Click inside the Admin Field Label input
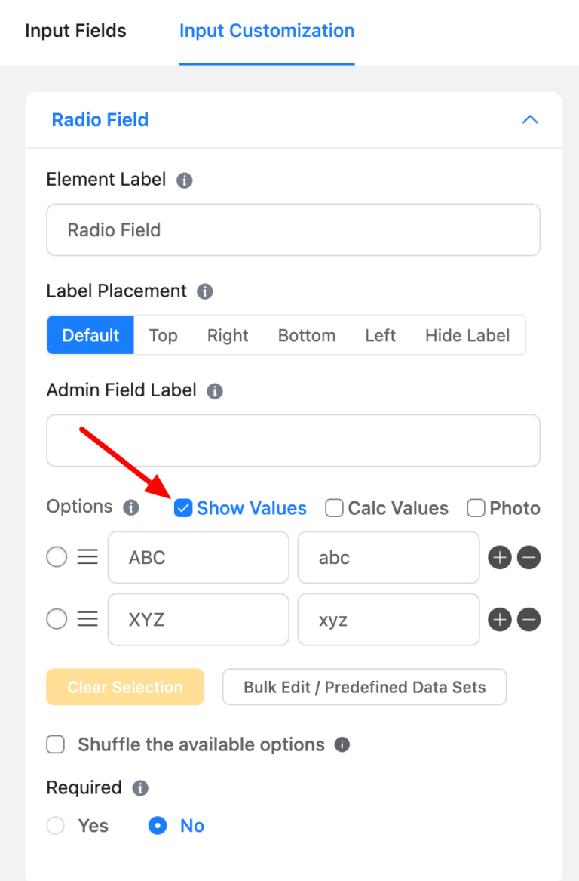The image size is (579, 881). 293,440
